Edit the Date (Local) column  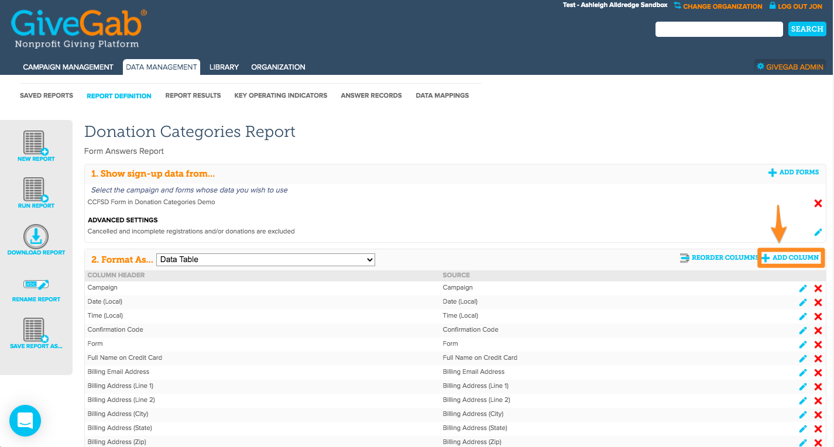point(803,302)
